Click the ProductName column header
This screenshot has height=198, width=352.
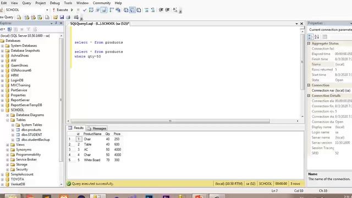tap(92, 134)
